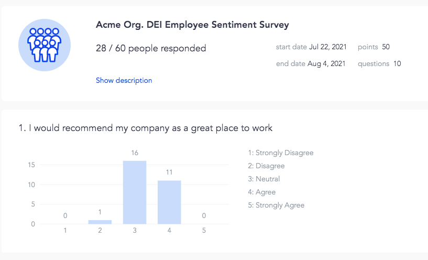Click the survey group people icon
The image size is (428, 260).
point(45,45)
